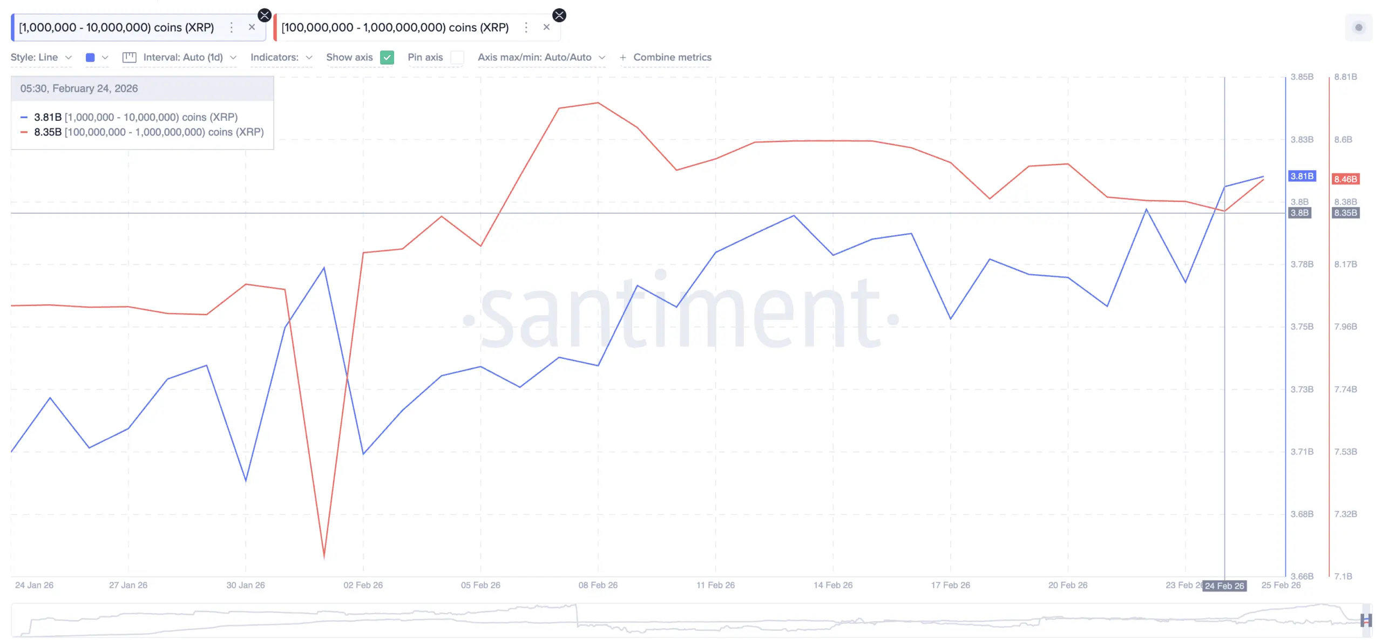Open three-dot menu on the 1M-10M coins metric
The width and height of the screenshot is (1382, 640).
click(x=232, y=28)
